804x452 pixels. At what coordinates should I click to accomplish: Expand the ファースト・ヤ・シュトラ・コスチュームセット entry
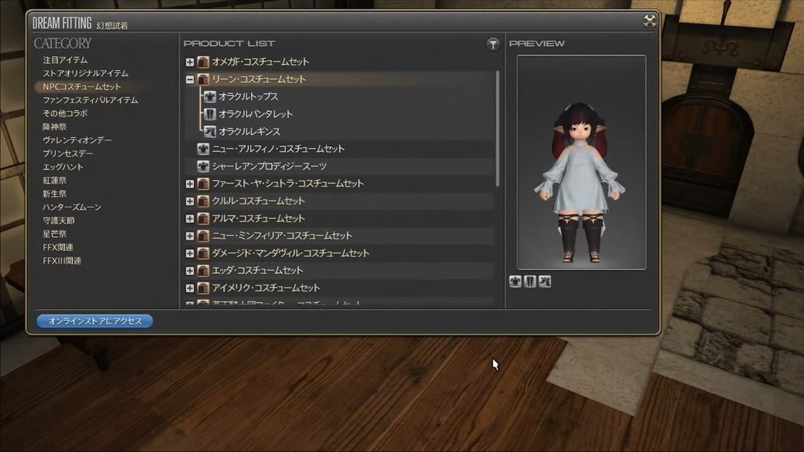(x=190, y=183)
